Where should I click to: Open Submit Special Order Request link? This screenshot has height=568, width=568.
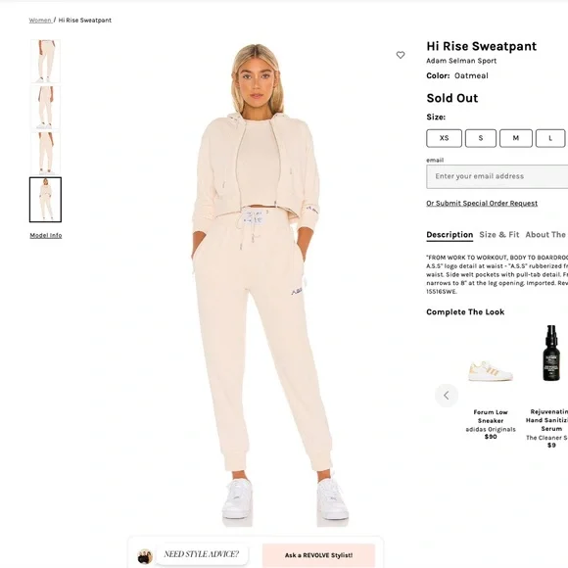[482, 204]
